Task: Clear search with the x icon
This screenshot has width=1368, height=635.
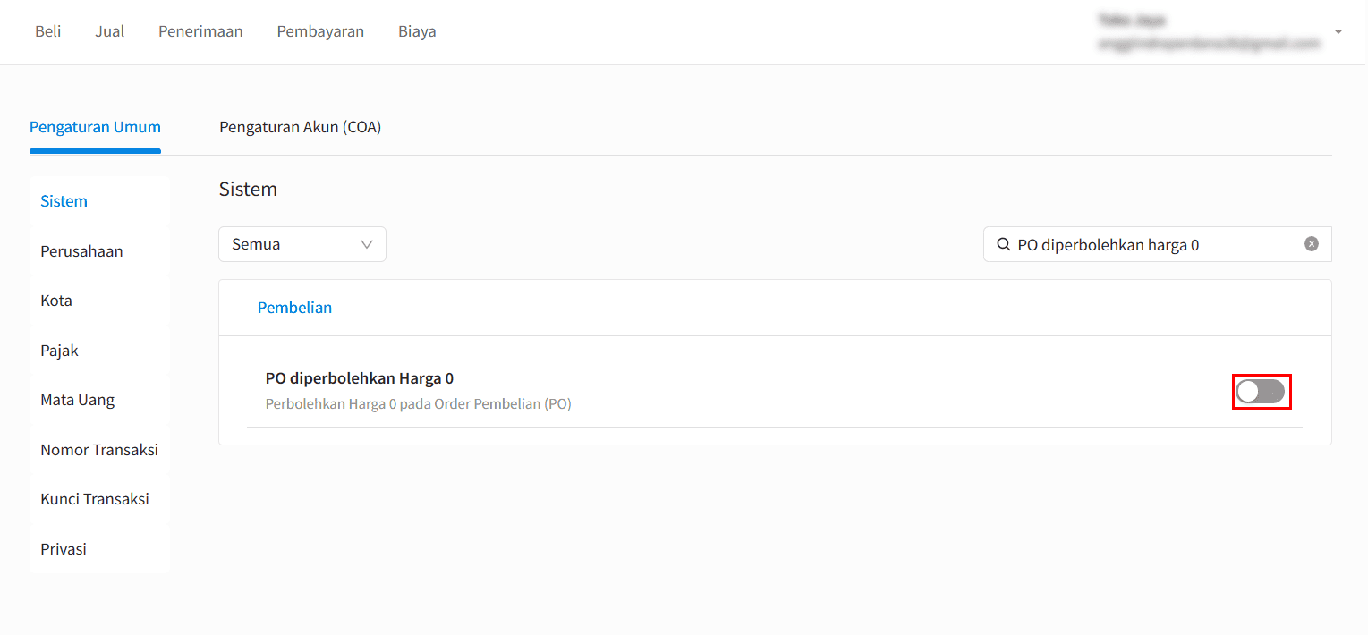Action: (x=1311, y=243)
